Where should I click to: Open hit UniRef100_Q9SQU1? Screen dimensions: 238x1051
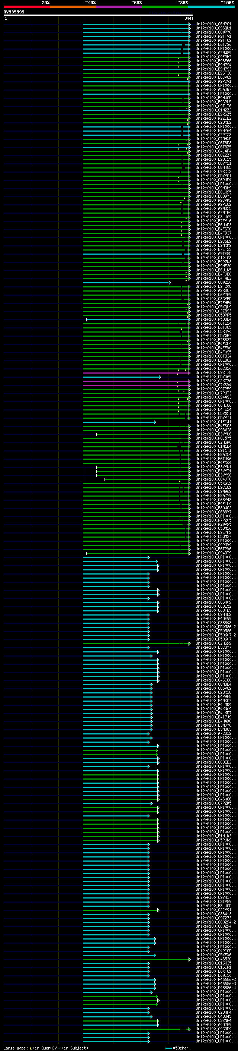213,28
